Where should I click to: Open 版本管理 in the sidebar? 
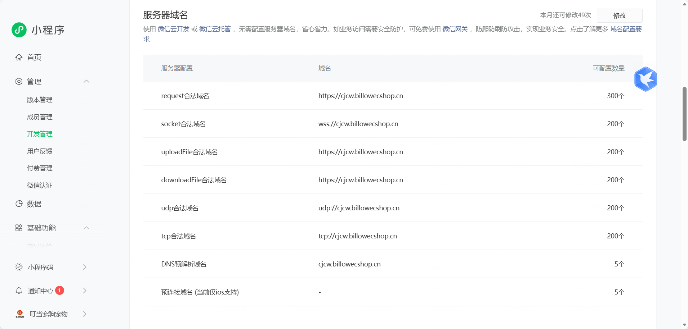point(40,100)
